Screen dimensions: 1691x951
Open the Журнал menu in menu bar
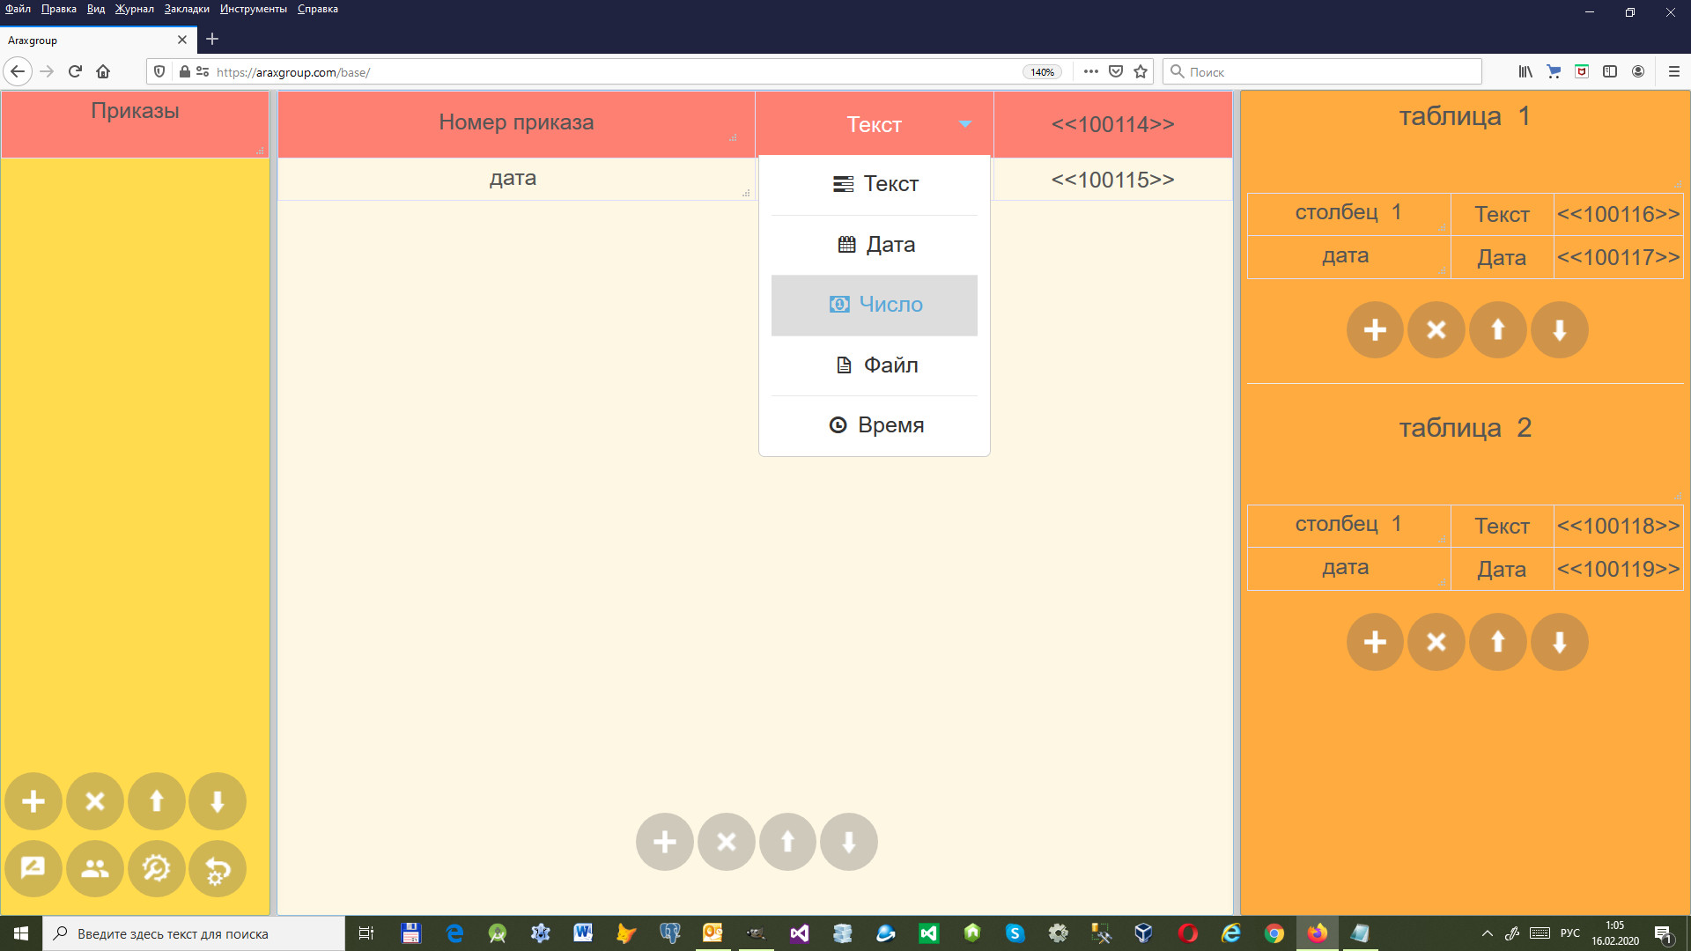coord(134,9)
